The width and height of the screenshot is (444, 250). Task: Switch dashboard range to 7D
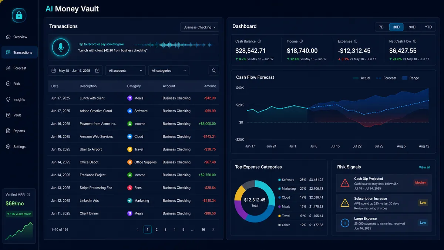(381, 27)
